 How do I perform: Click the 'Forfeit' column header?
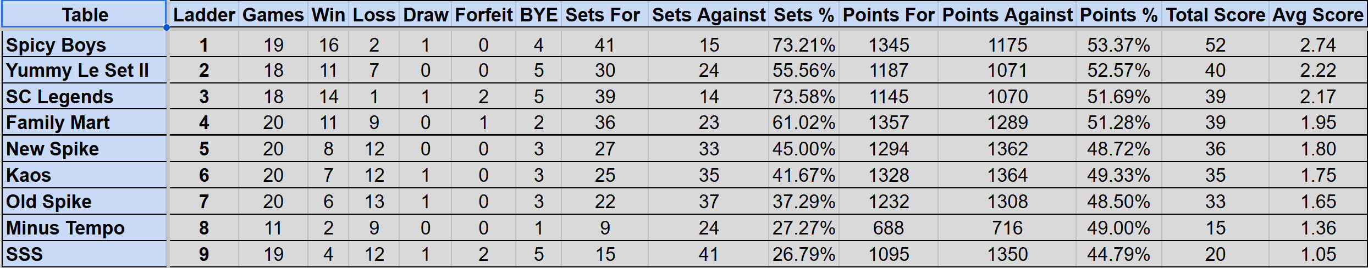point(483,15)
